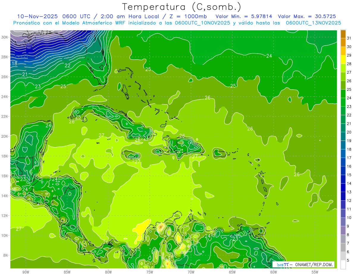The image size is (357, 276).
Task: Click the '55W' longitude axis label
Action: point(315,272)
